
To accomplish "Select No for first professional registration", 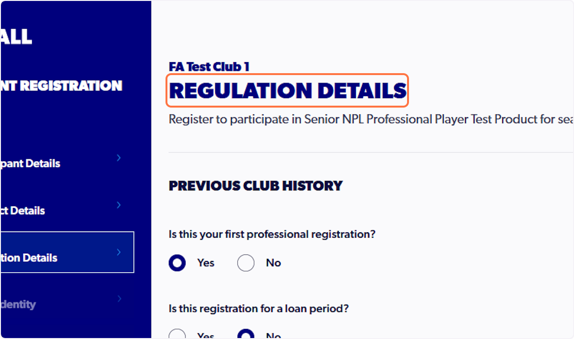I will [x=246, y=262].
